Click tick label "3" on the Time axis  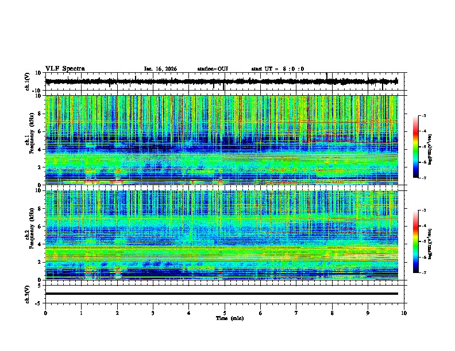153,313
